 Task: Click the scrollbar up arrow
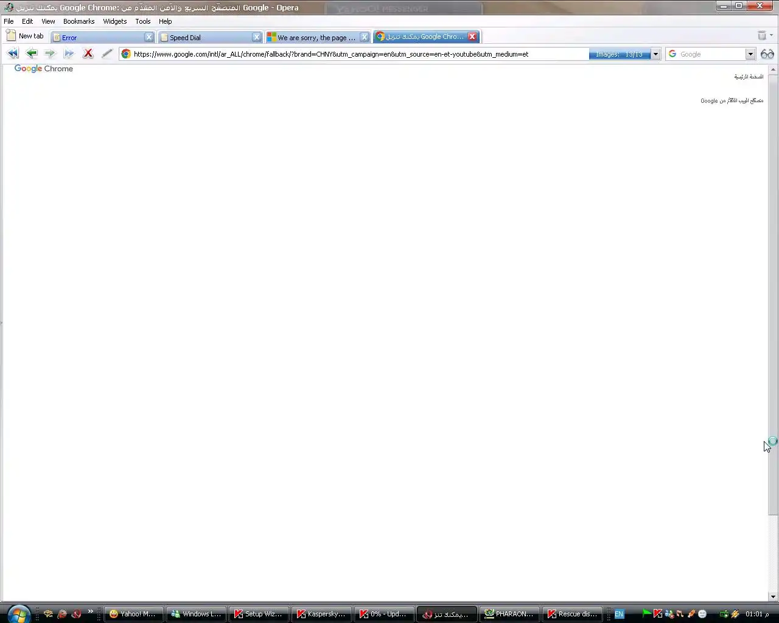pos(773,69)
